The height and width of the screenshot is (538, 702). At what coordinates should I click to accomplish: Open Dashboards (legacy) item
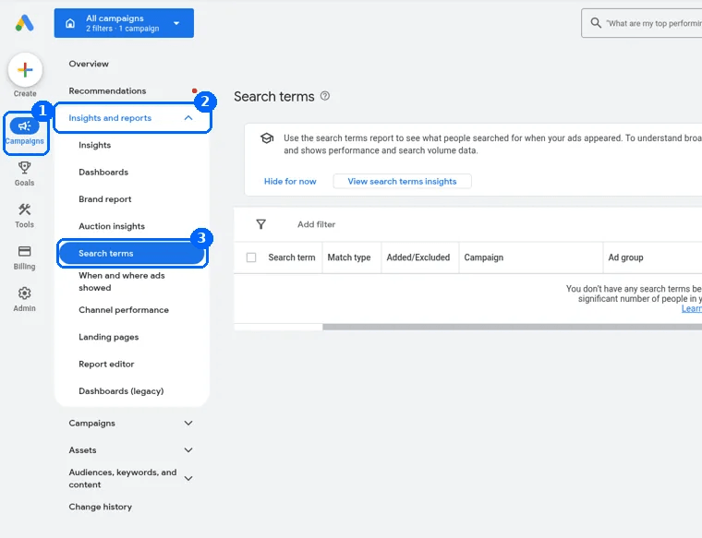coord(121,391)
